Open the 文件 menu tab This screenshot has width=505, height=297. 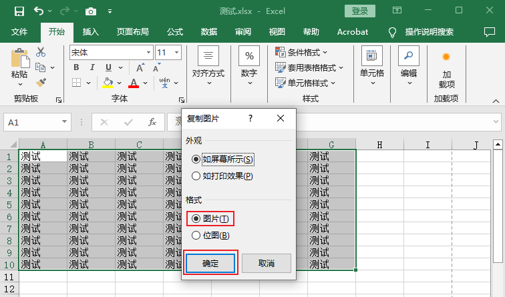[x=19, y=31]
